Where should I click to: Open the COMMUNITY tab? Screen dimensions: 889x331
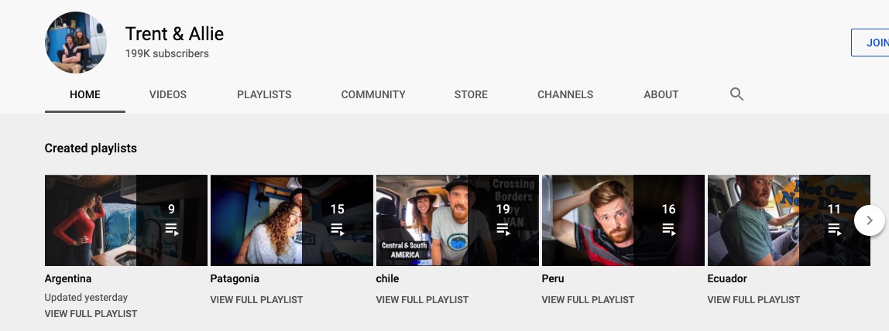[373, 94]
